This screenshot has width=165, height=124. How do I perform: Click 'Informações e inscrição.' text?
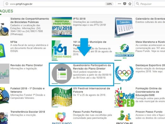23,115
